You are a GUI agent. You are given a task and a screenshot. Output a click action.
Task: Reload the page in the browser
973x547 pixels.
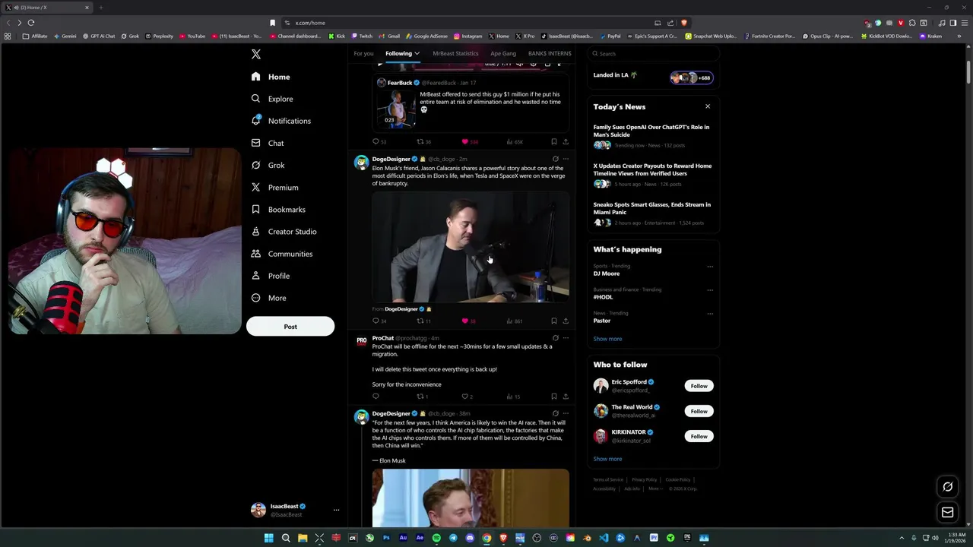click(x=31, y=23)
